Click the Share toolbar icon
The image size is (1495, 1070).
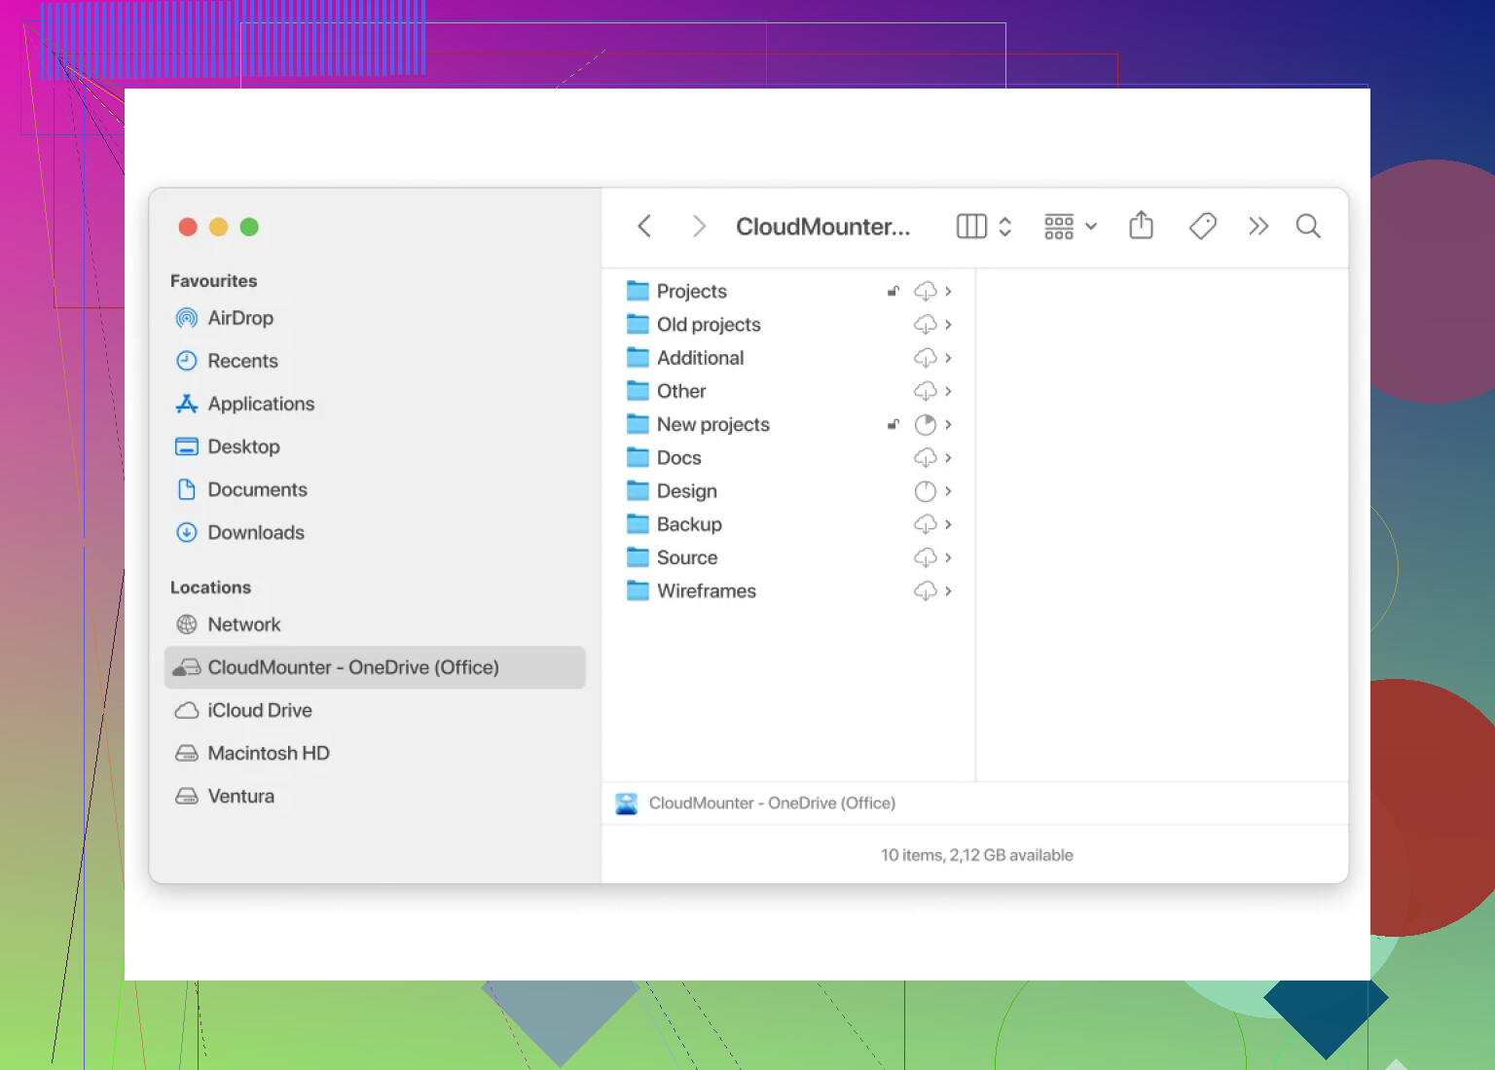(x=1141, y=226)
